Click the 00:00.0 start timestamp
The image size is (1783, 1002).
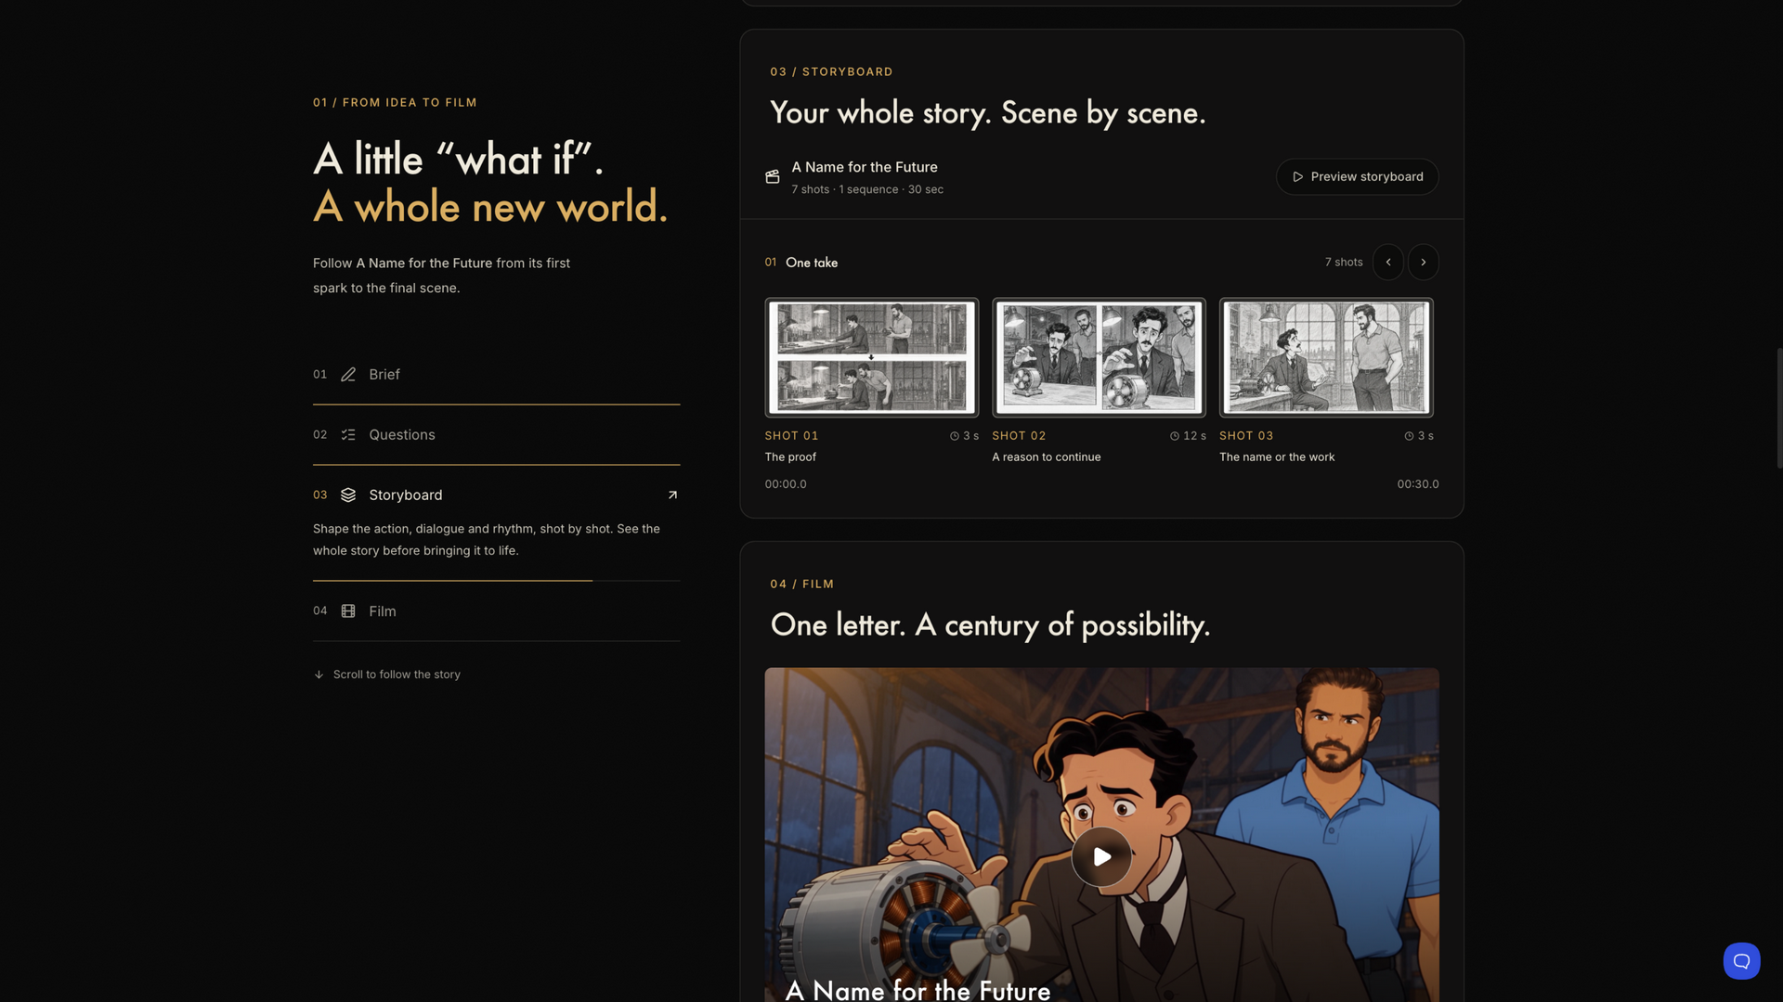pos(786,484)
